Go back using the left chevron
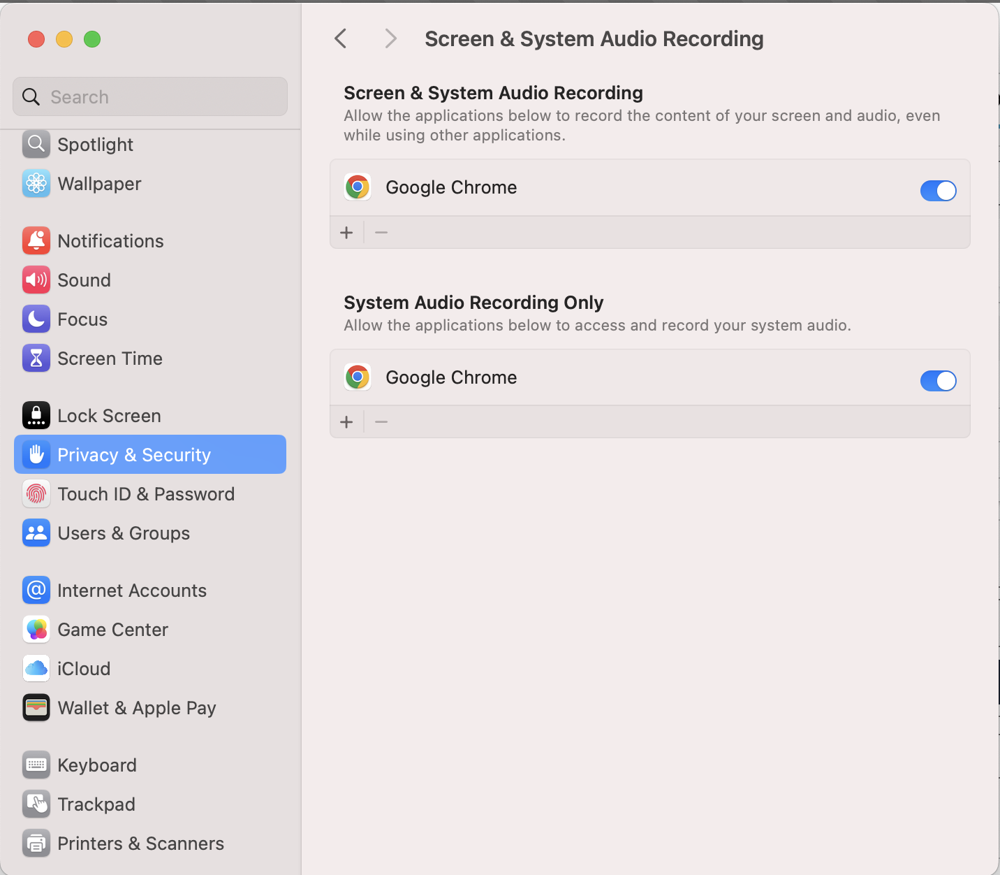 341,38
